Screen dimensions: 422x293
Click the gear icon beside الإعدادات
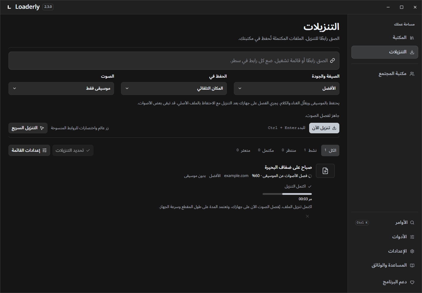tap(412, 251)
